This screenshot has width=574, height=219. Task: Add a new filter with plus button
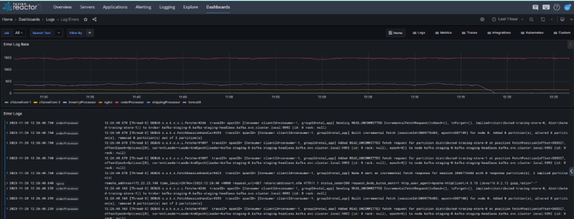pyautogui.click(x=90, y=33)
